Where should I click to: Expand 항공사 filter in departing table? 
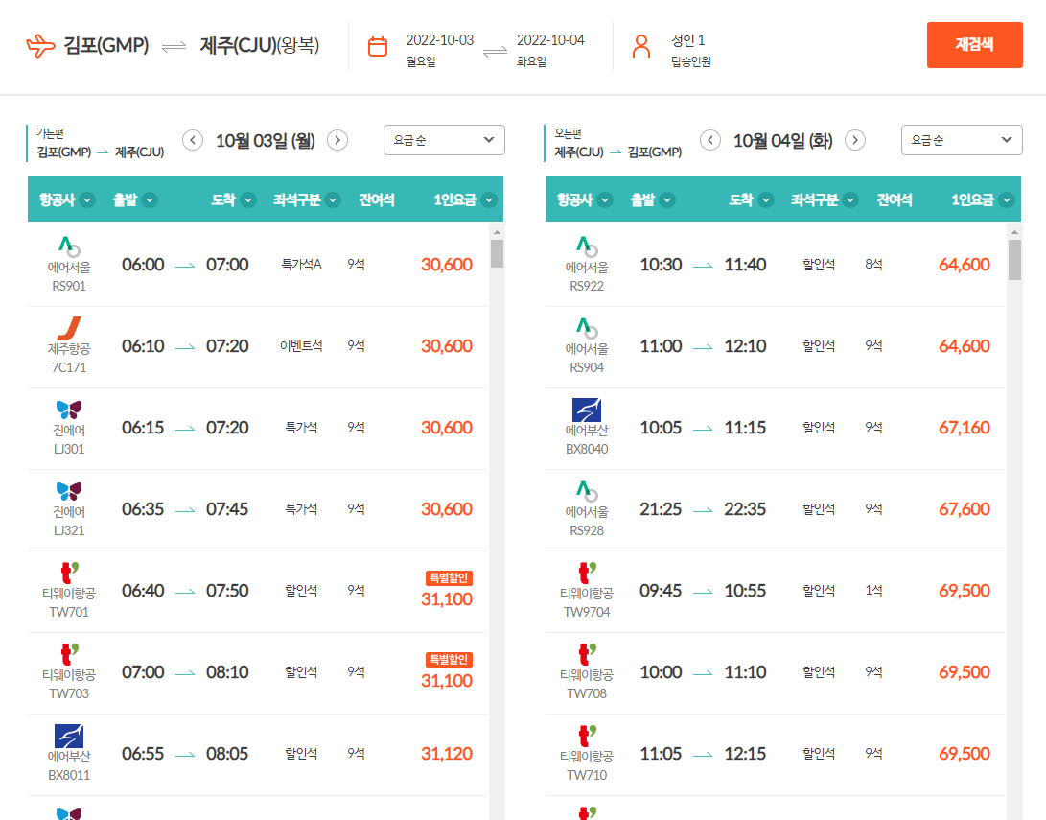(x=87, y=199)
